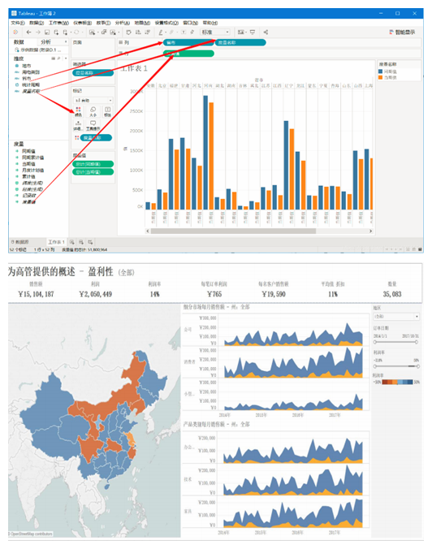Click the 数据源 data source tab
Viewport: 432px width, 549px height.
(x=20, y=242)
